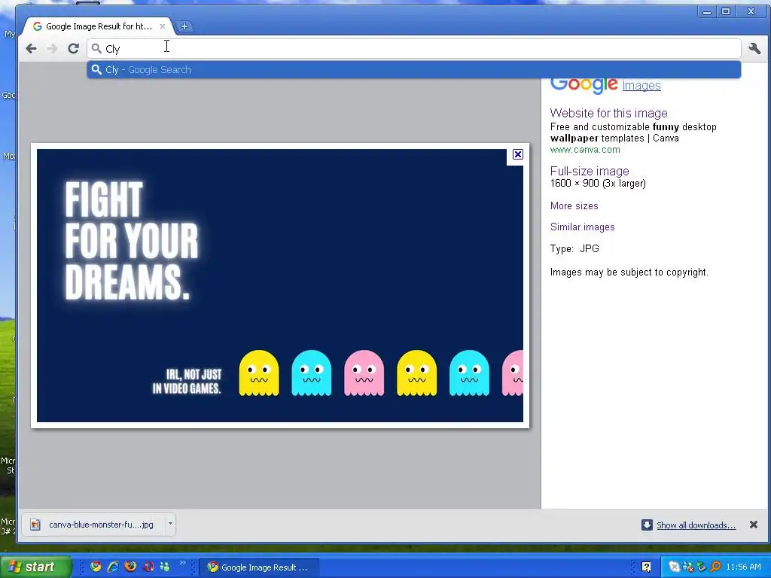Expand the Quick Launch overflow chevron

[182, 563]
